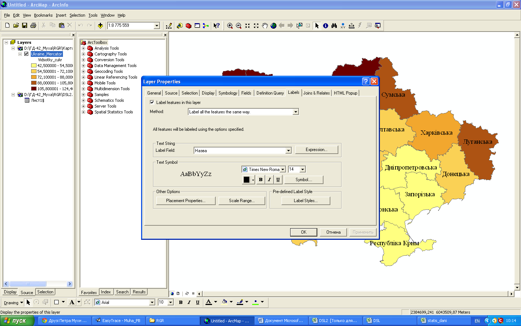The height and width of the screenshot is (326, 521).
Task: Open the Label Field dropdown
Action: 288,150
